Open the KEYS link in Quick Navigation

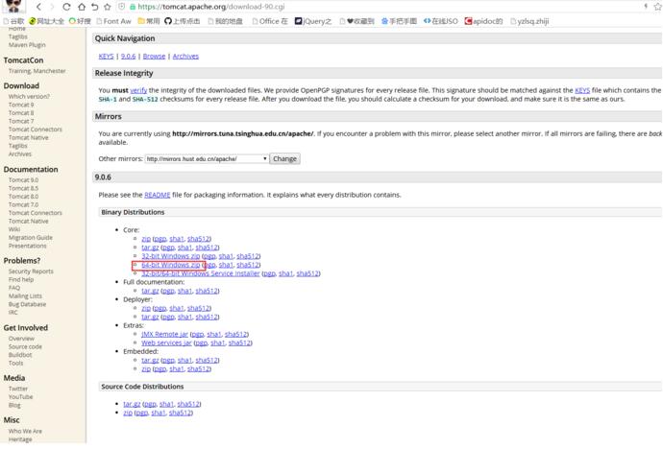(x=106, y=56)
